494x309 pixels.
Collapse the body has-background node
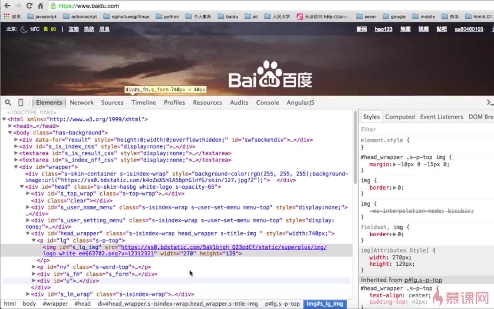coord(10,132)
